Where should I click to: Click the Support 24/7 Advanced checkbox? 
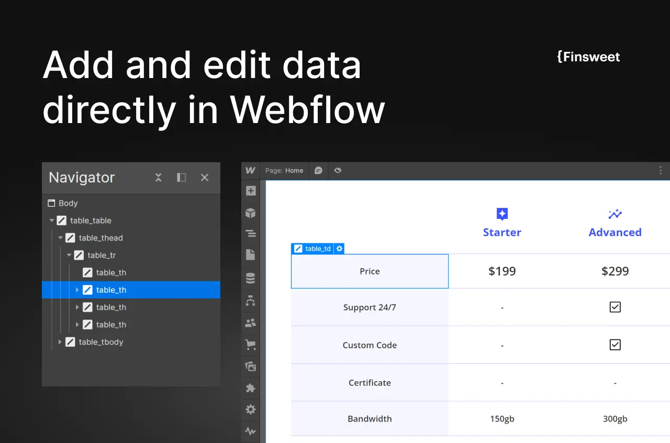pyautogui.click(x=615, y=307)
